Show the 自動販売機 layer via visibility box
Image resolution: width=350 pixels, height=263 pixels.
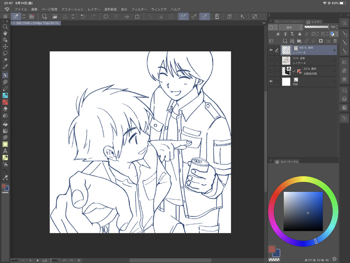tap(271, 71)
